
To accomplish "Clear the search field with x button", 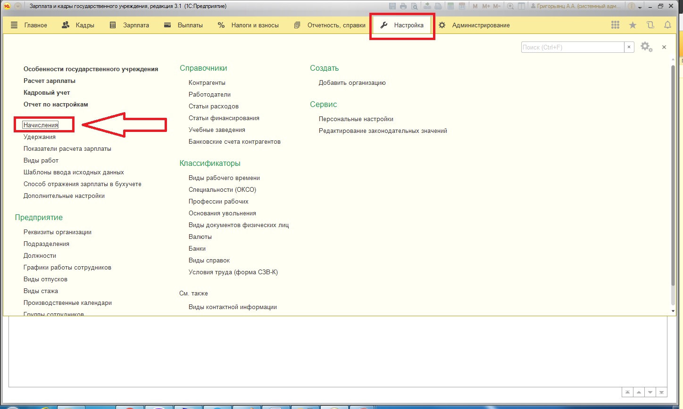I will point(629,47).
